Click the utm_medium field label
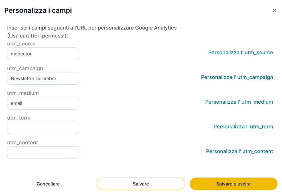 point(23,93)
